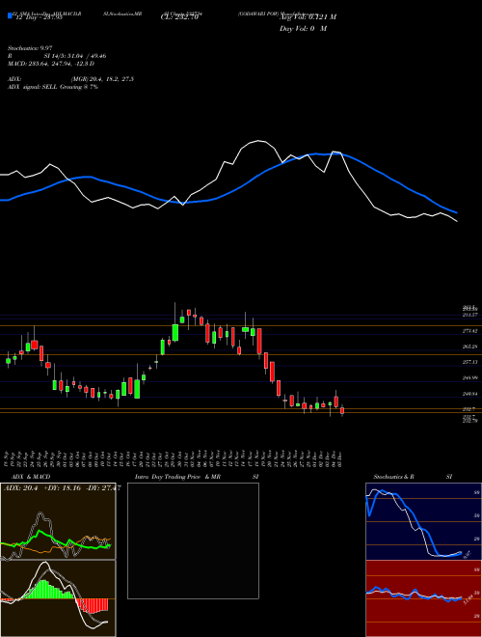Click the '9.97' value tag on Stochastics panel
The width and height of the screenshot is (482, 637).
[467, 554]
